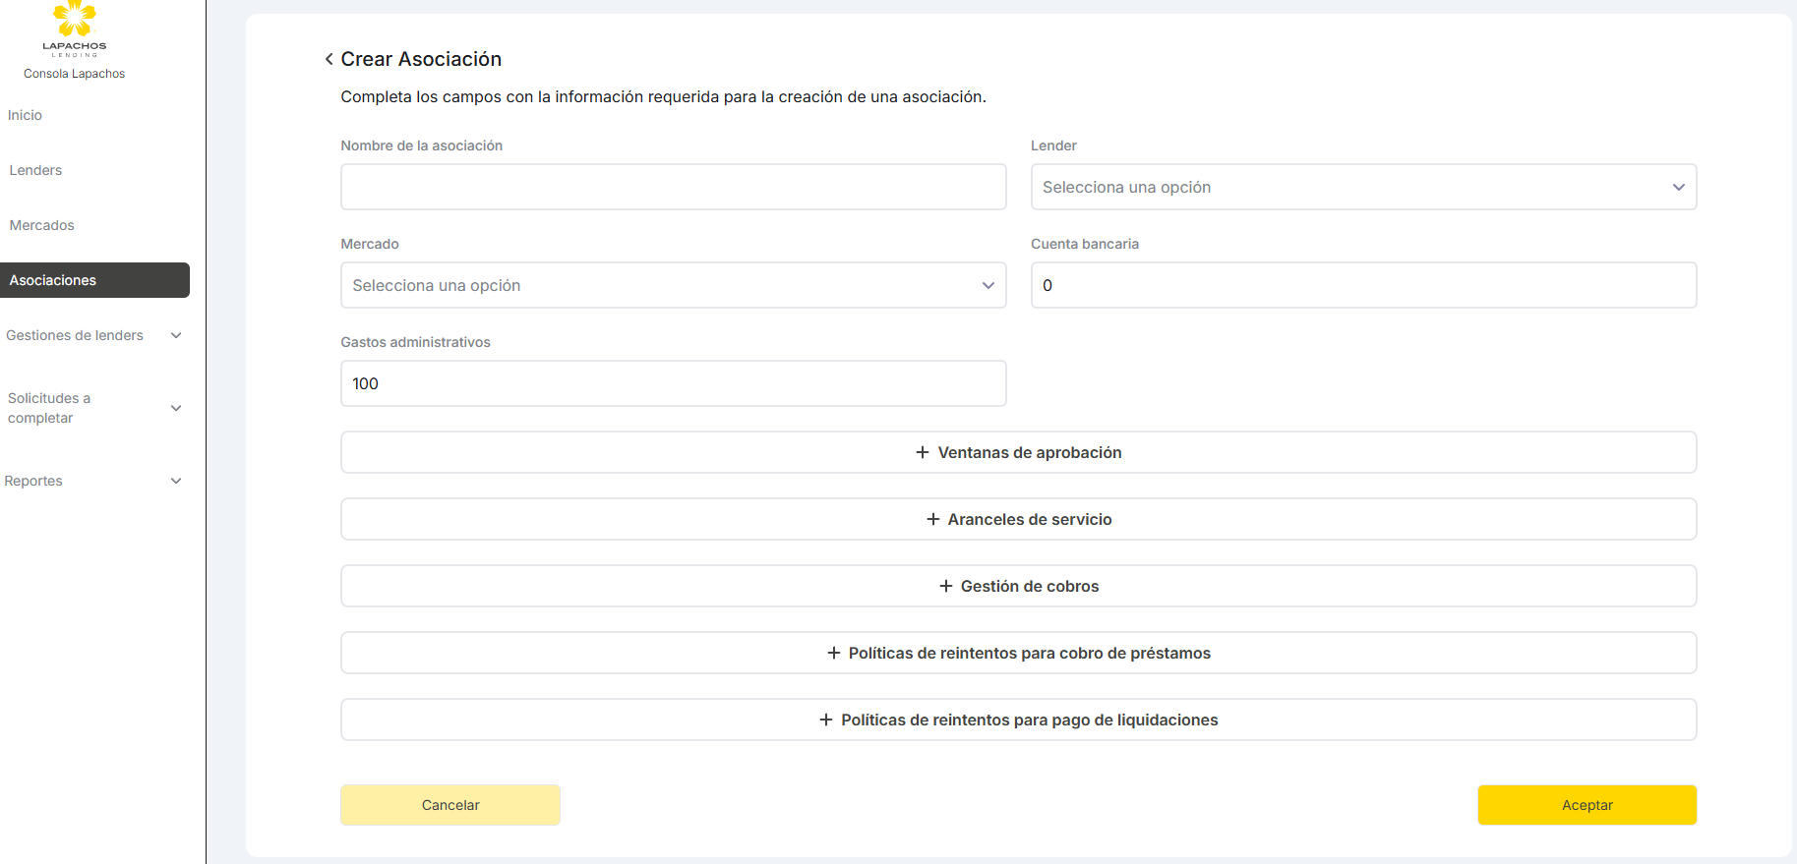Viewport: 1797px width, 864px height.
Task: Expand Solicitudes a completar chevron
Action: pos(176,408)
